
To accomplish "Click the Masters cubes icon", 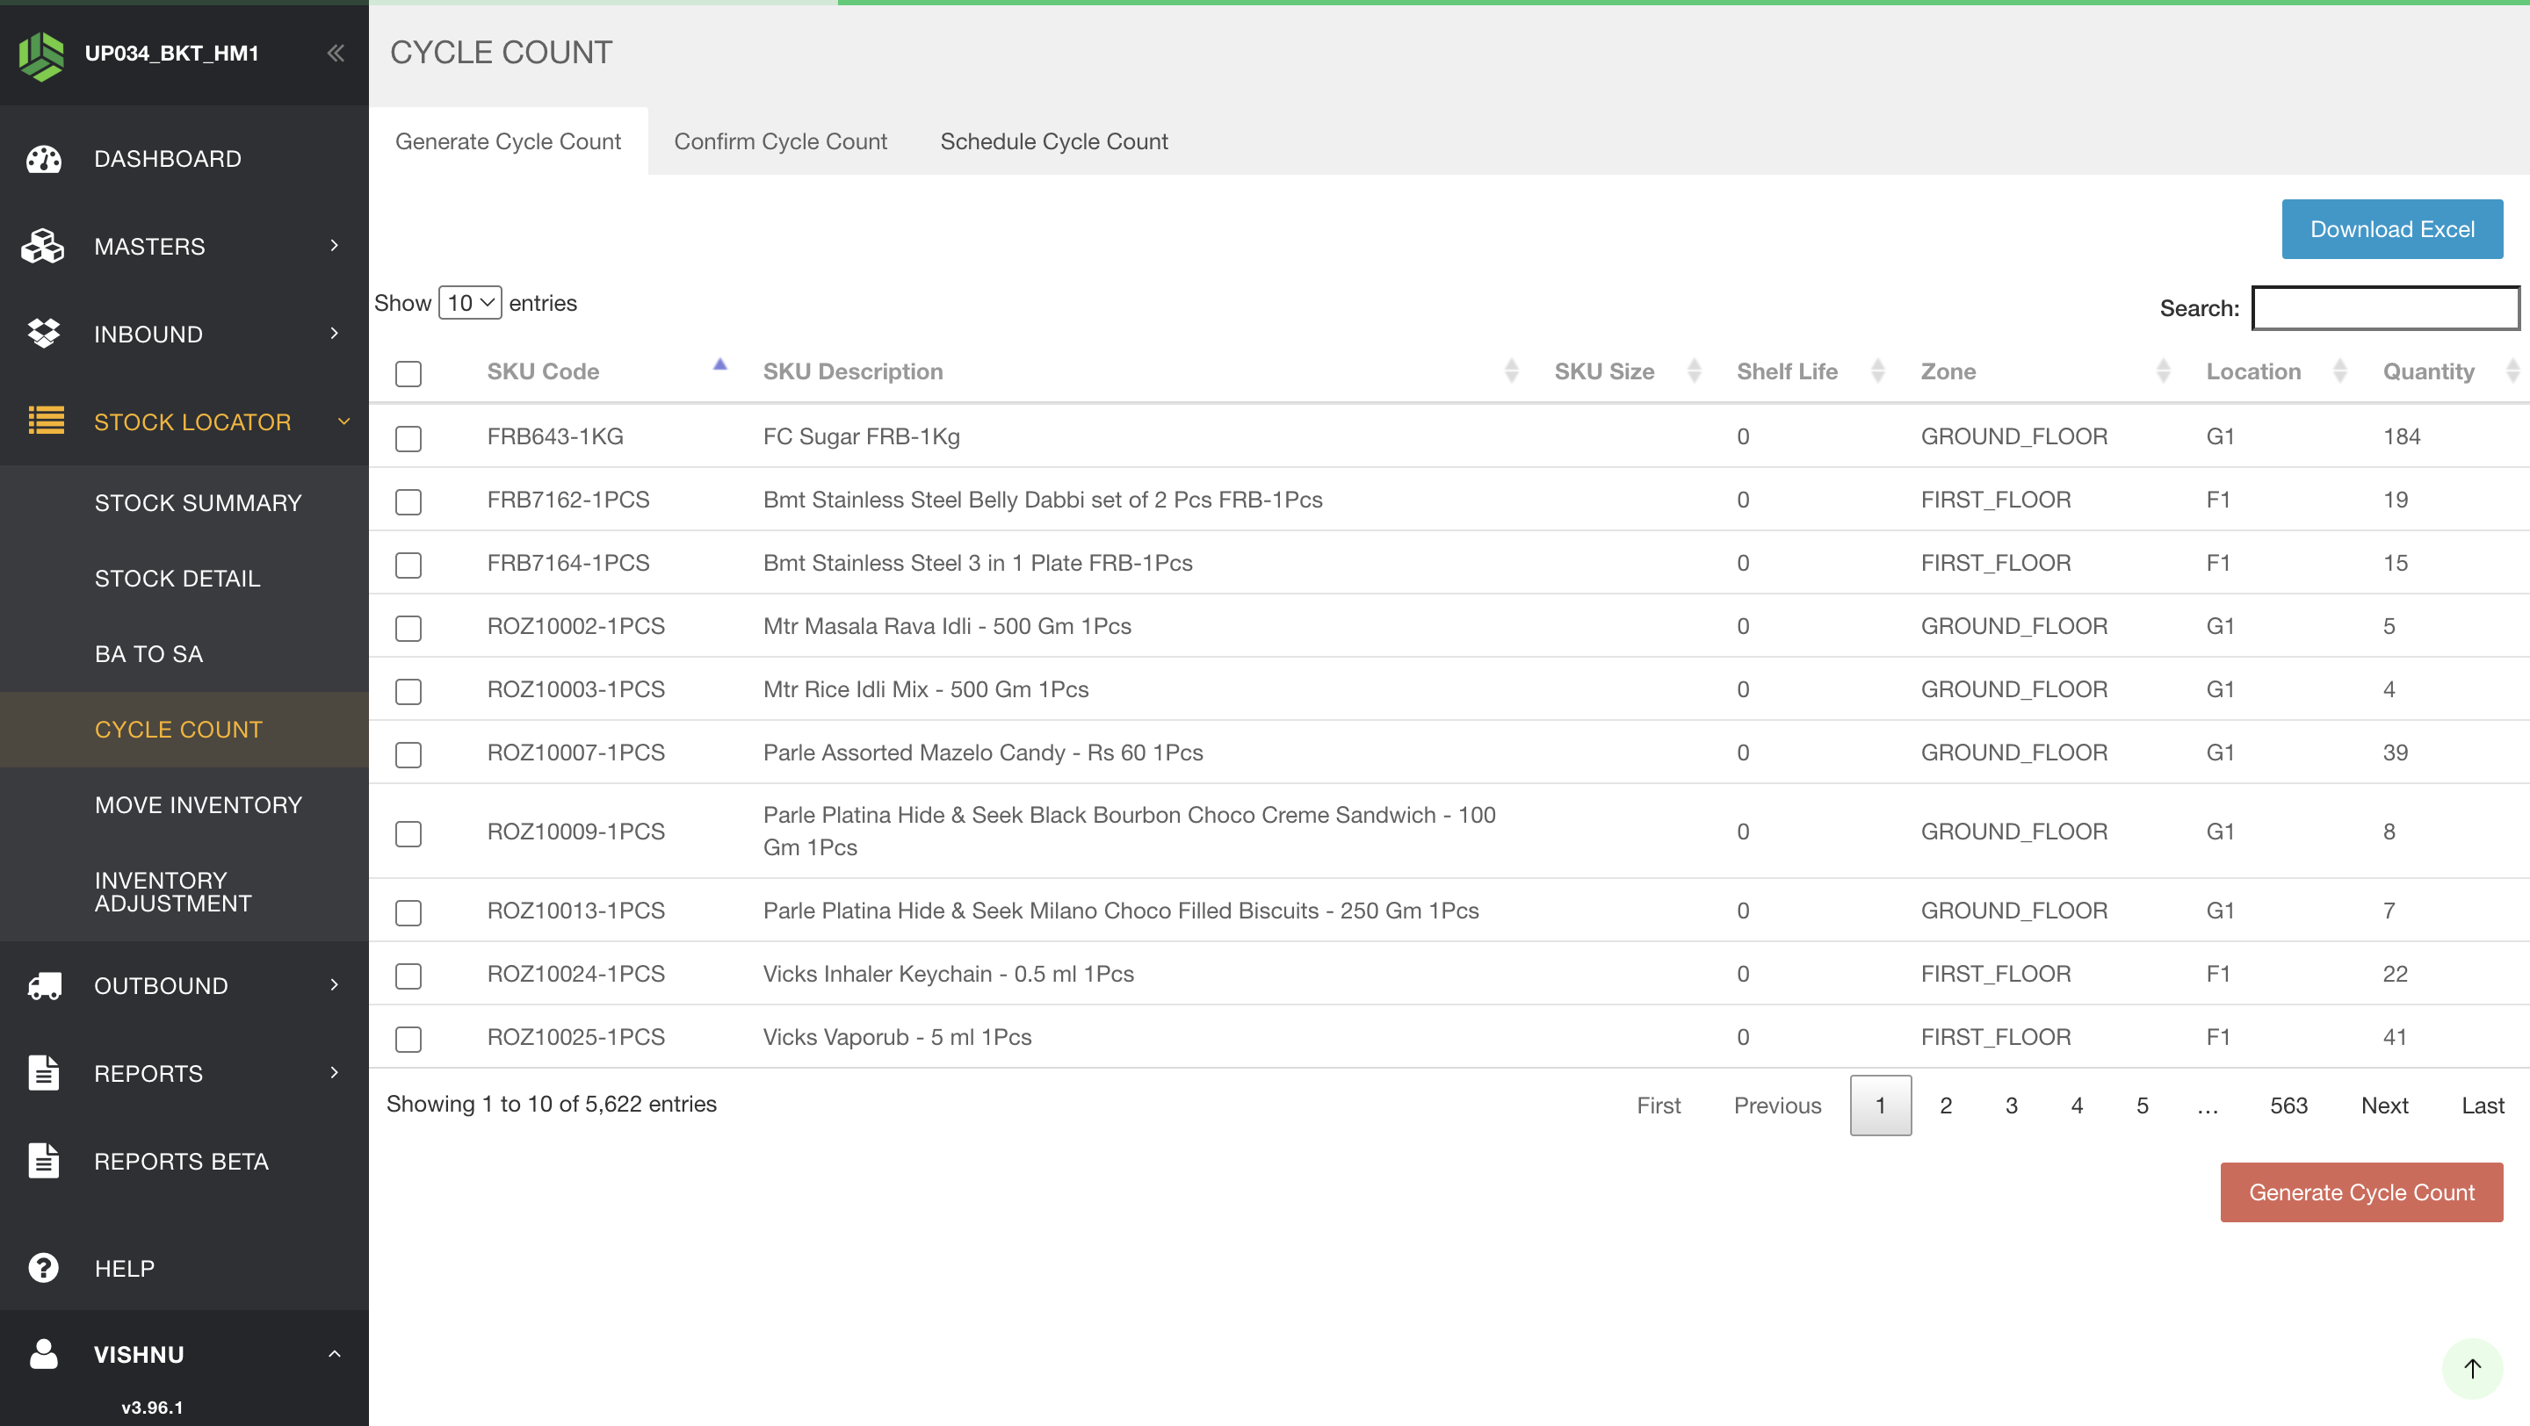I will [43, 247].
